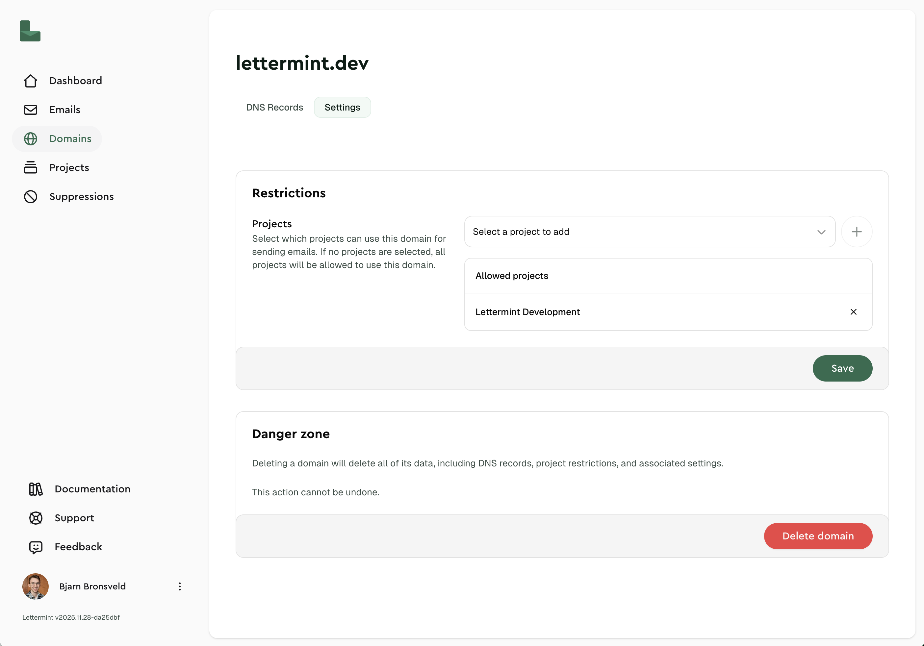Select the Lettermint Development allowed project entry

527,312
